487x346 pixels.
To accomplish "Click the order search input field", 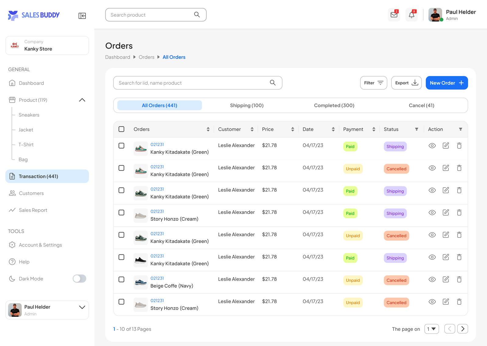I will click(x=192, y=83).
